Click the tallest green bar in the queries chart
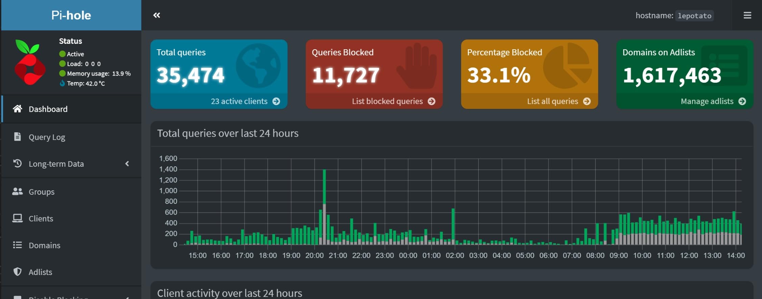762x299 pixels. [x=324, y=187]
